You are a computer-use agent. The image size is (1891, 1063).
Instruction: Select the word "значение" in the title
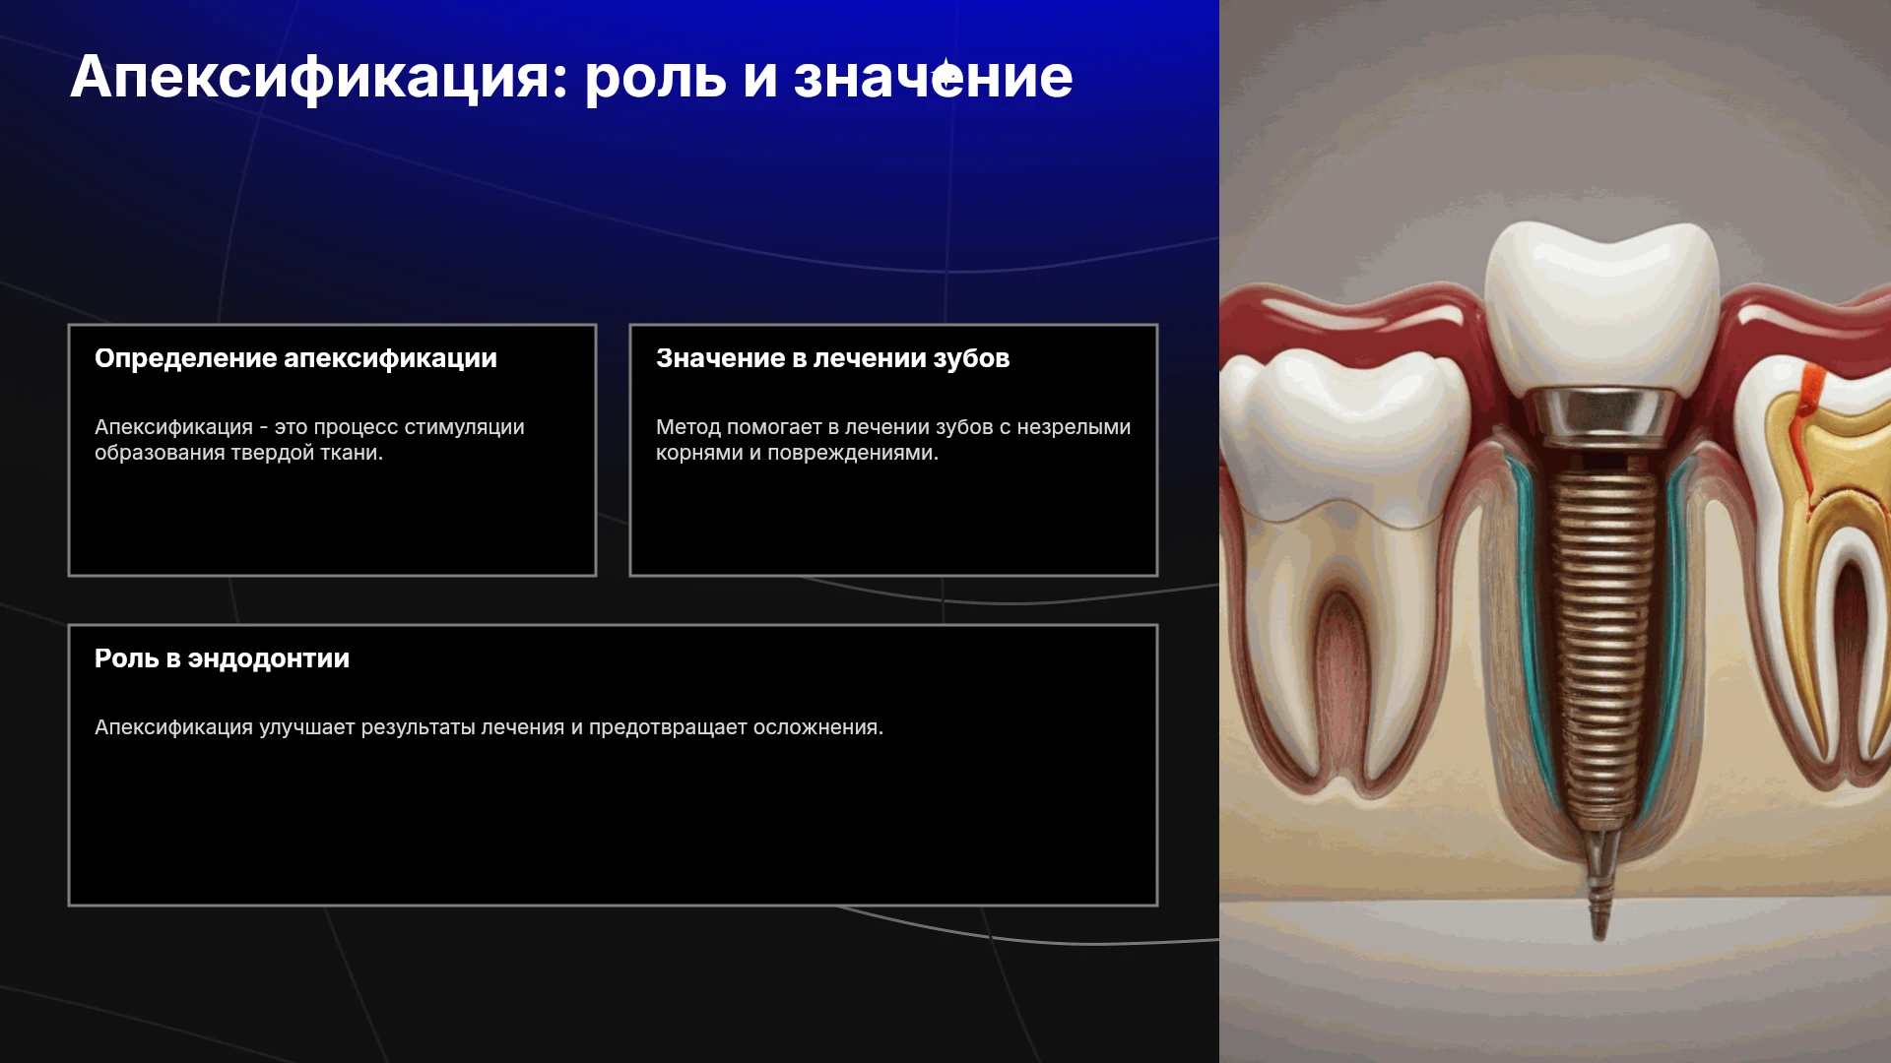point(933,78)
